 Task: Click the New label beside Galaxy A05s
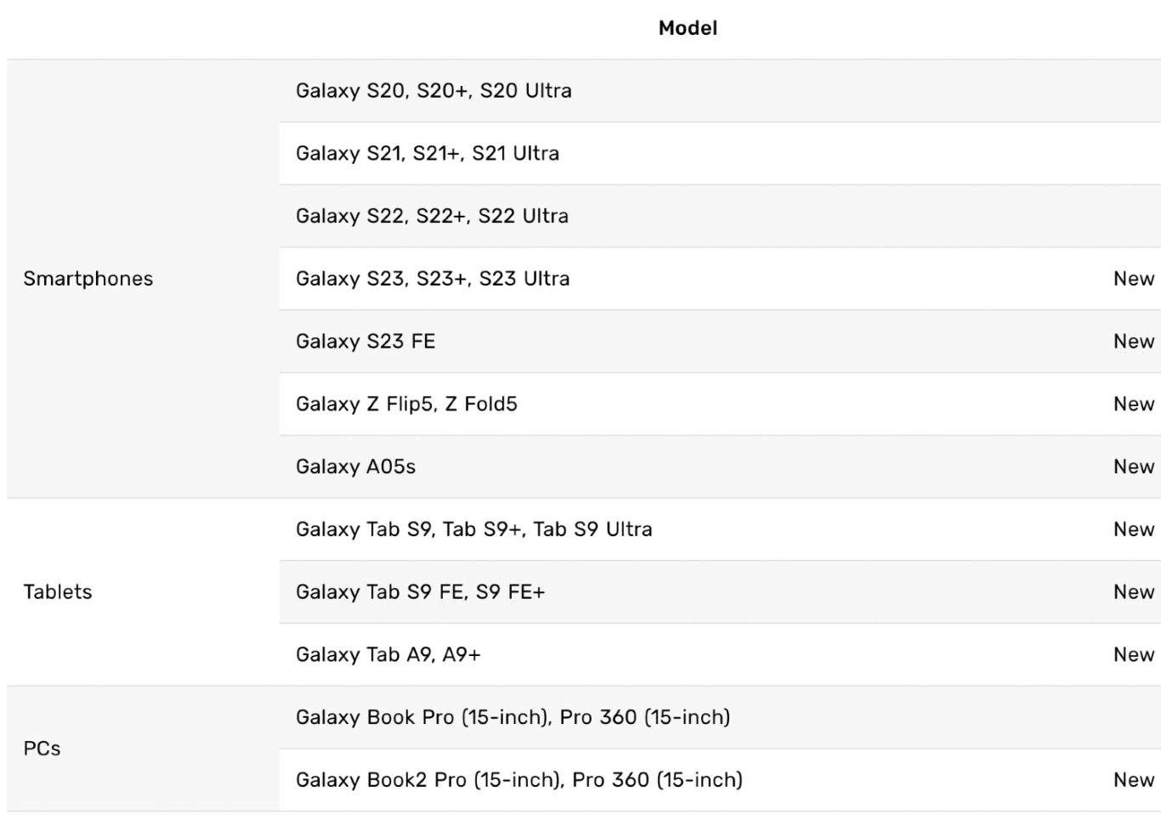pyautogui.click(x=1134, y=467)
